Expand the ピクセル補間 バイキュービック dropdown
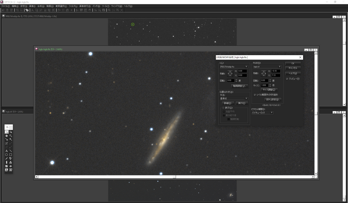348x203 pixels. click(262, 112)
